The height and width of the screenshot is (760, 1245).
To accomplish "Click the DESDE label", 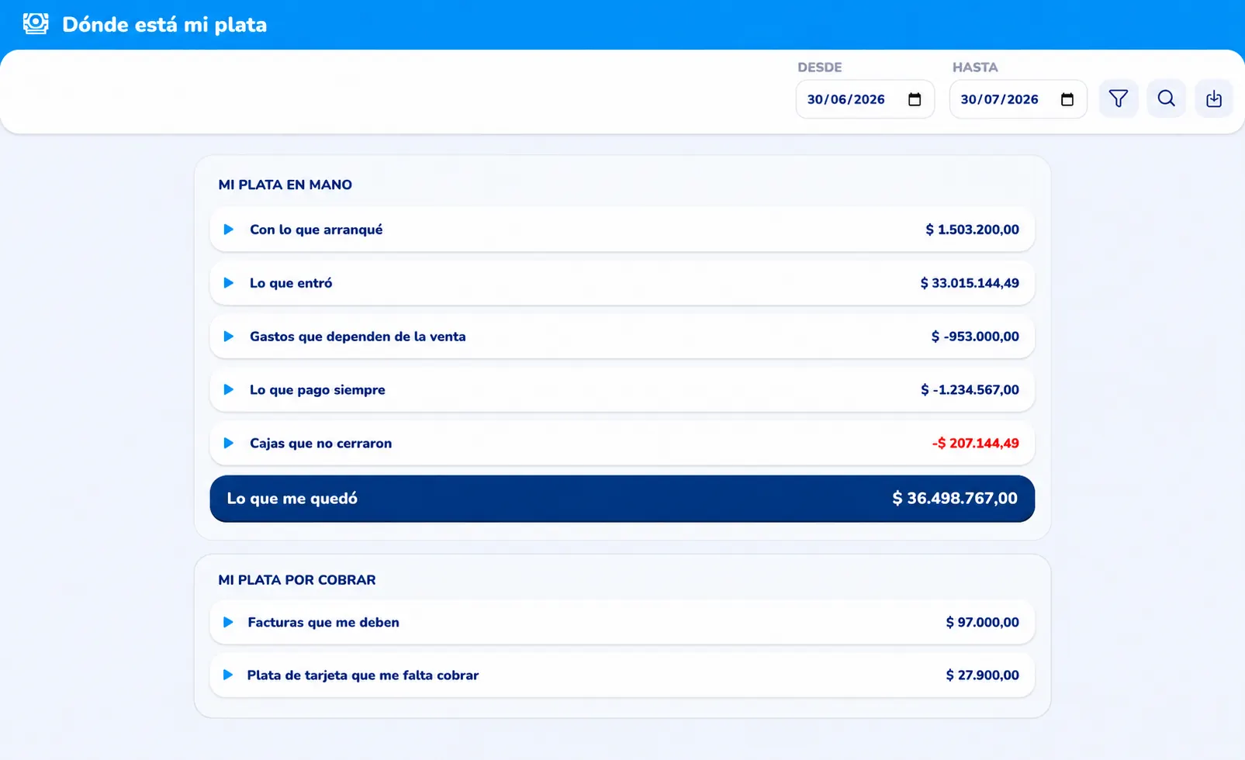I will coord(820,67).
